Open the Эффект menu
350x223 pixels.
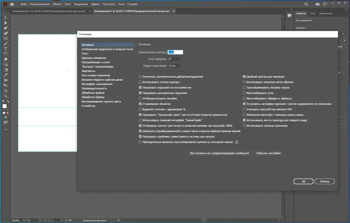coord(95,4)
